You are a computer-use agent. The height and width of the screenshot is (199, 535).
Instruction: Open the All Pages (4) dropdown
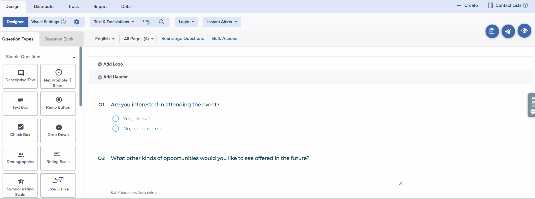(x=138, y=39)
